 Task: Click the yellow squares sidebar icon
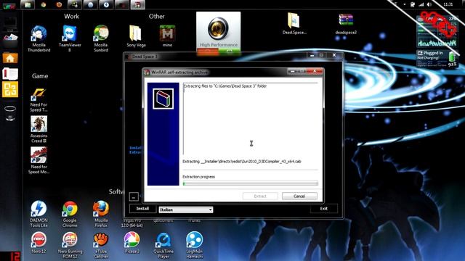(x=10, y=89)
